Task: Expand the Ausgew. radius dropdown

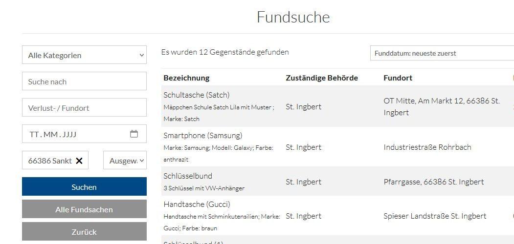Action: coord(125,161)
